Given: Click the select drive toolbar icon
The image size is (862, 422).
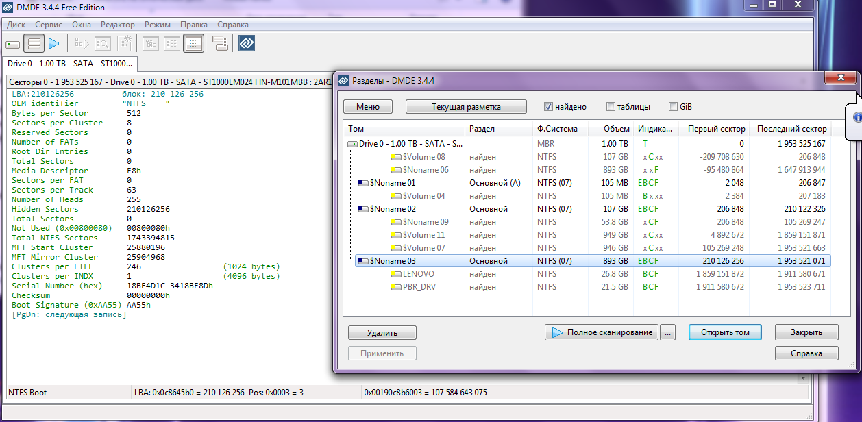Looking at the screenshot, I should (x=12, y=44).
